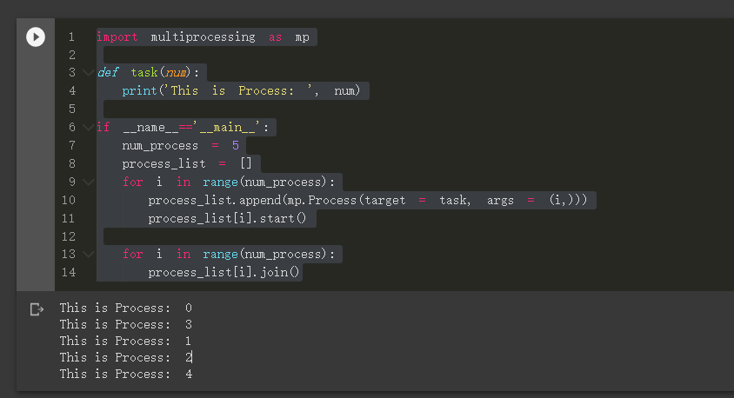Run the code cell
734x398 pixels.
[35, 36]
